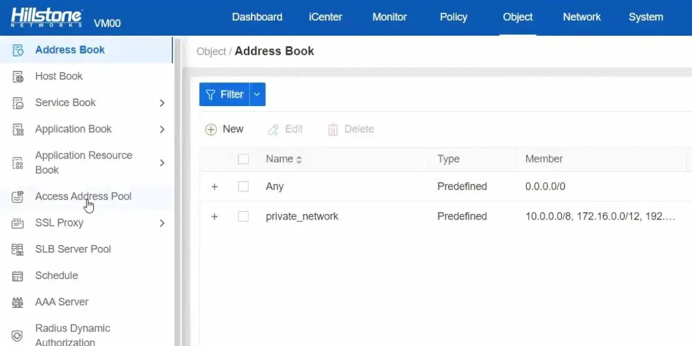
Task: Open the Policy tab
Action: pos(453,17)
